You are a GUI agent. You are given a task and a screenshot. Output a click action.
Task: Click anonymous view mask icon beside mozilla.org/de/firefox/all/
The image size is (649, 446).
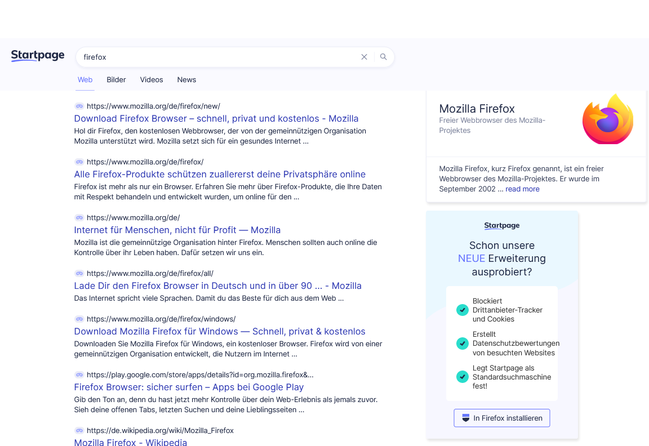tap(79, 273)
